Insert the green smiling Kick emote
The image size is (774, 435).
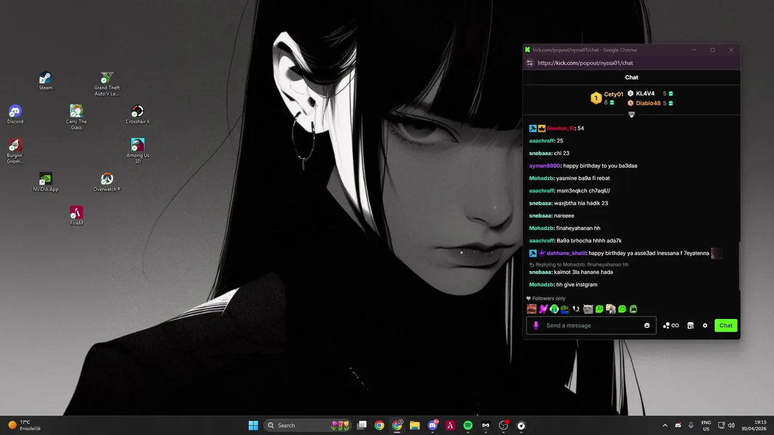622,309
